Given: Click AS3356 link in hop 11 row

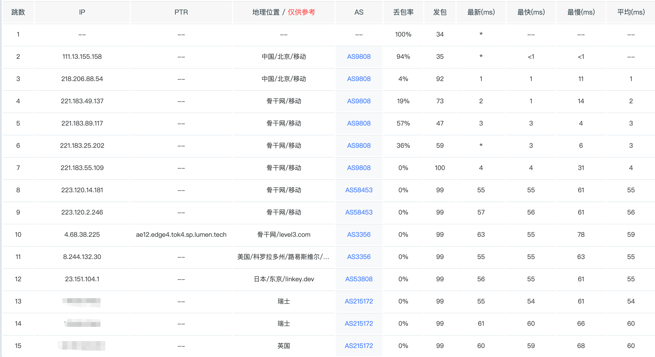Looking at the screenshot, I should 359,257.
